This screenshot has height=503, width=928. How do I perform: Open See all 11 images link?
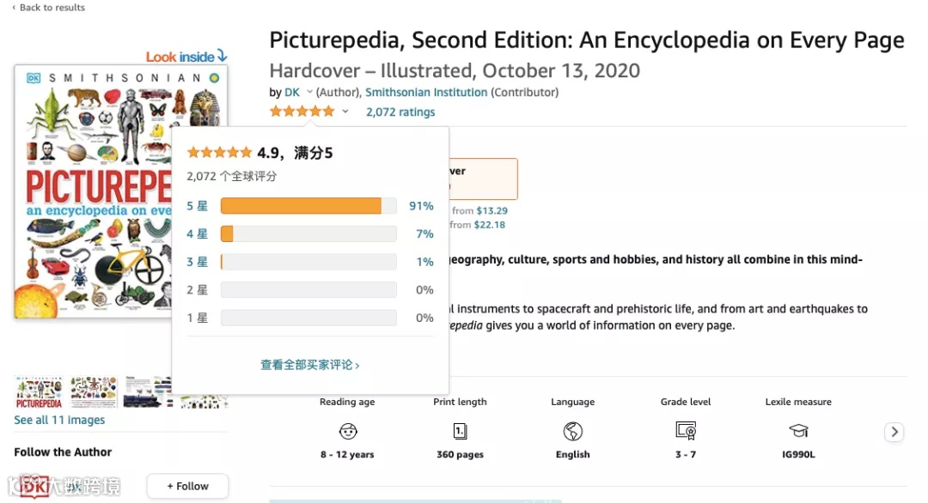click(x=59, y=420)
